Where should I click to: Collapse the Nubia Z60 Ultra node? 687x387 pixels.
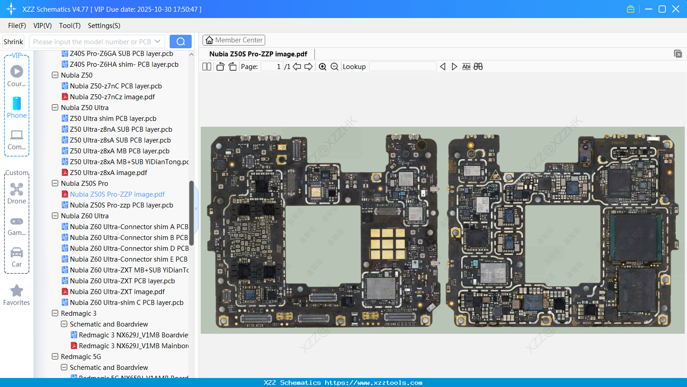tap(55, 216)
